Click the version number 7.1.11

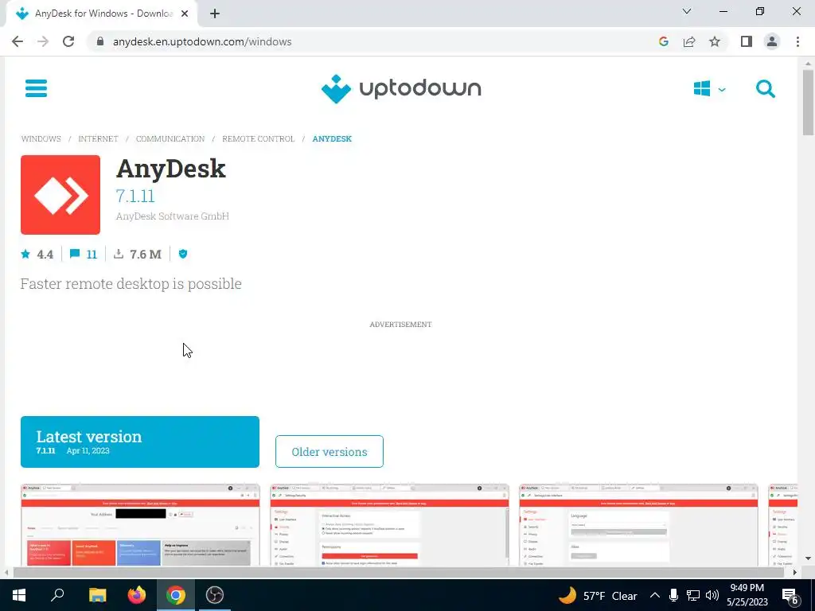click(x=135, y=196)
